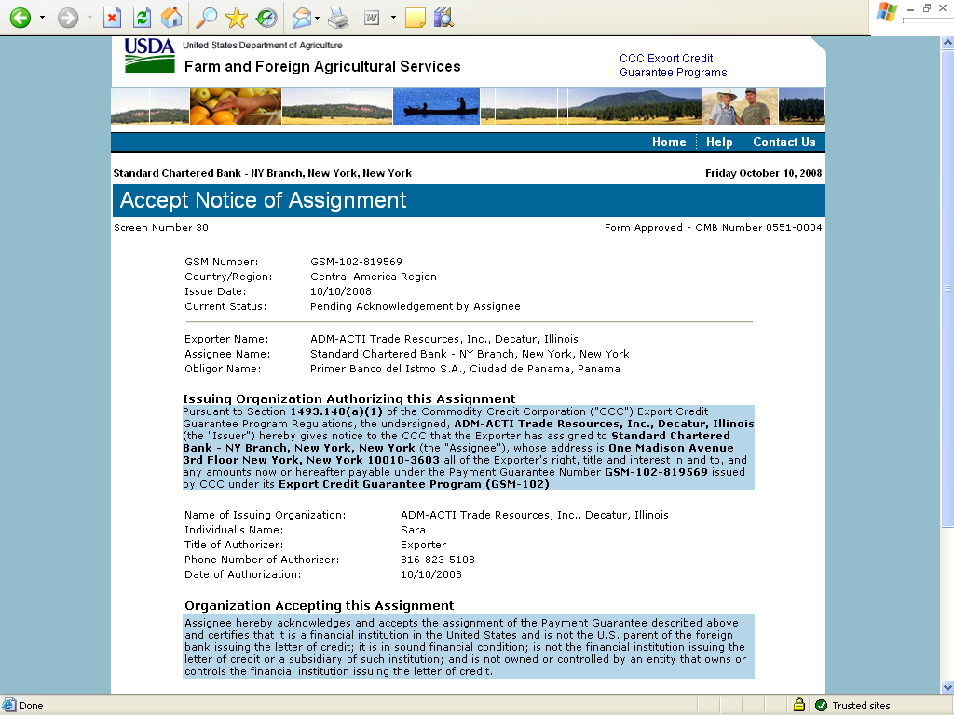Click the fruit photo in the banner strip
Image resolution: width=954 pixels, height=715 pixels.
pos(236,106)
